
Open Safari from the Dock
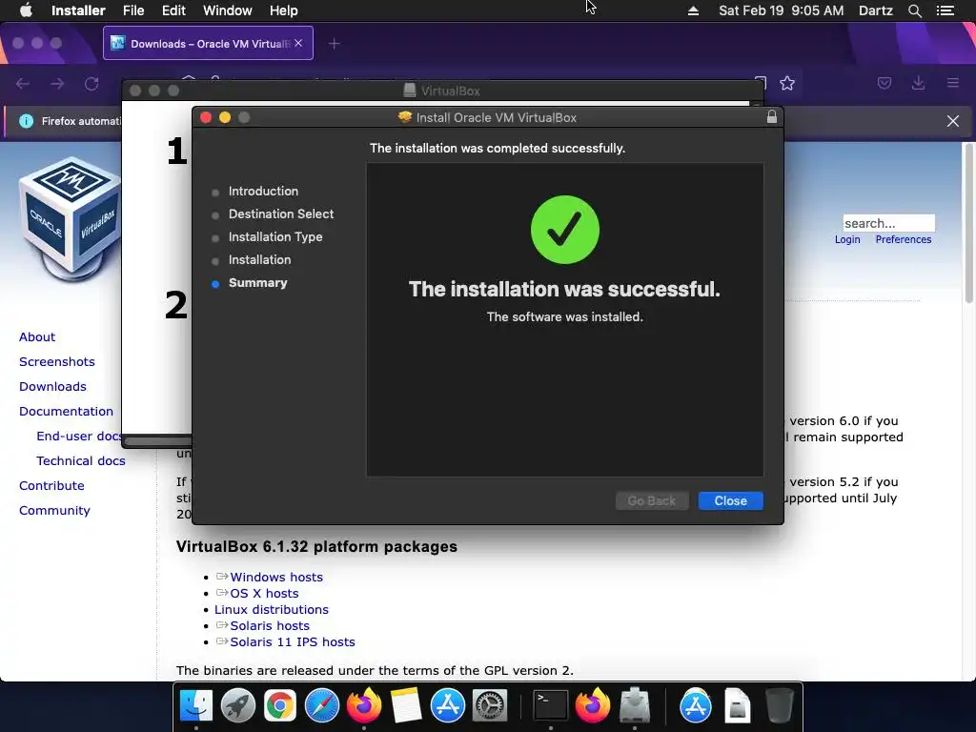(x=322, y=706)
